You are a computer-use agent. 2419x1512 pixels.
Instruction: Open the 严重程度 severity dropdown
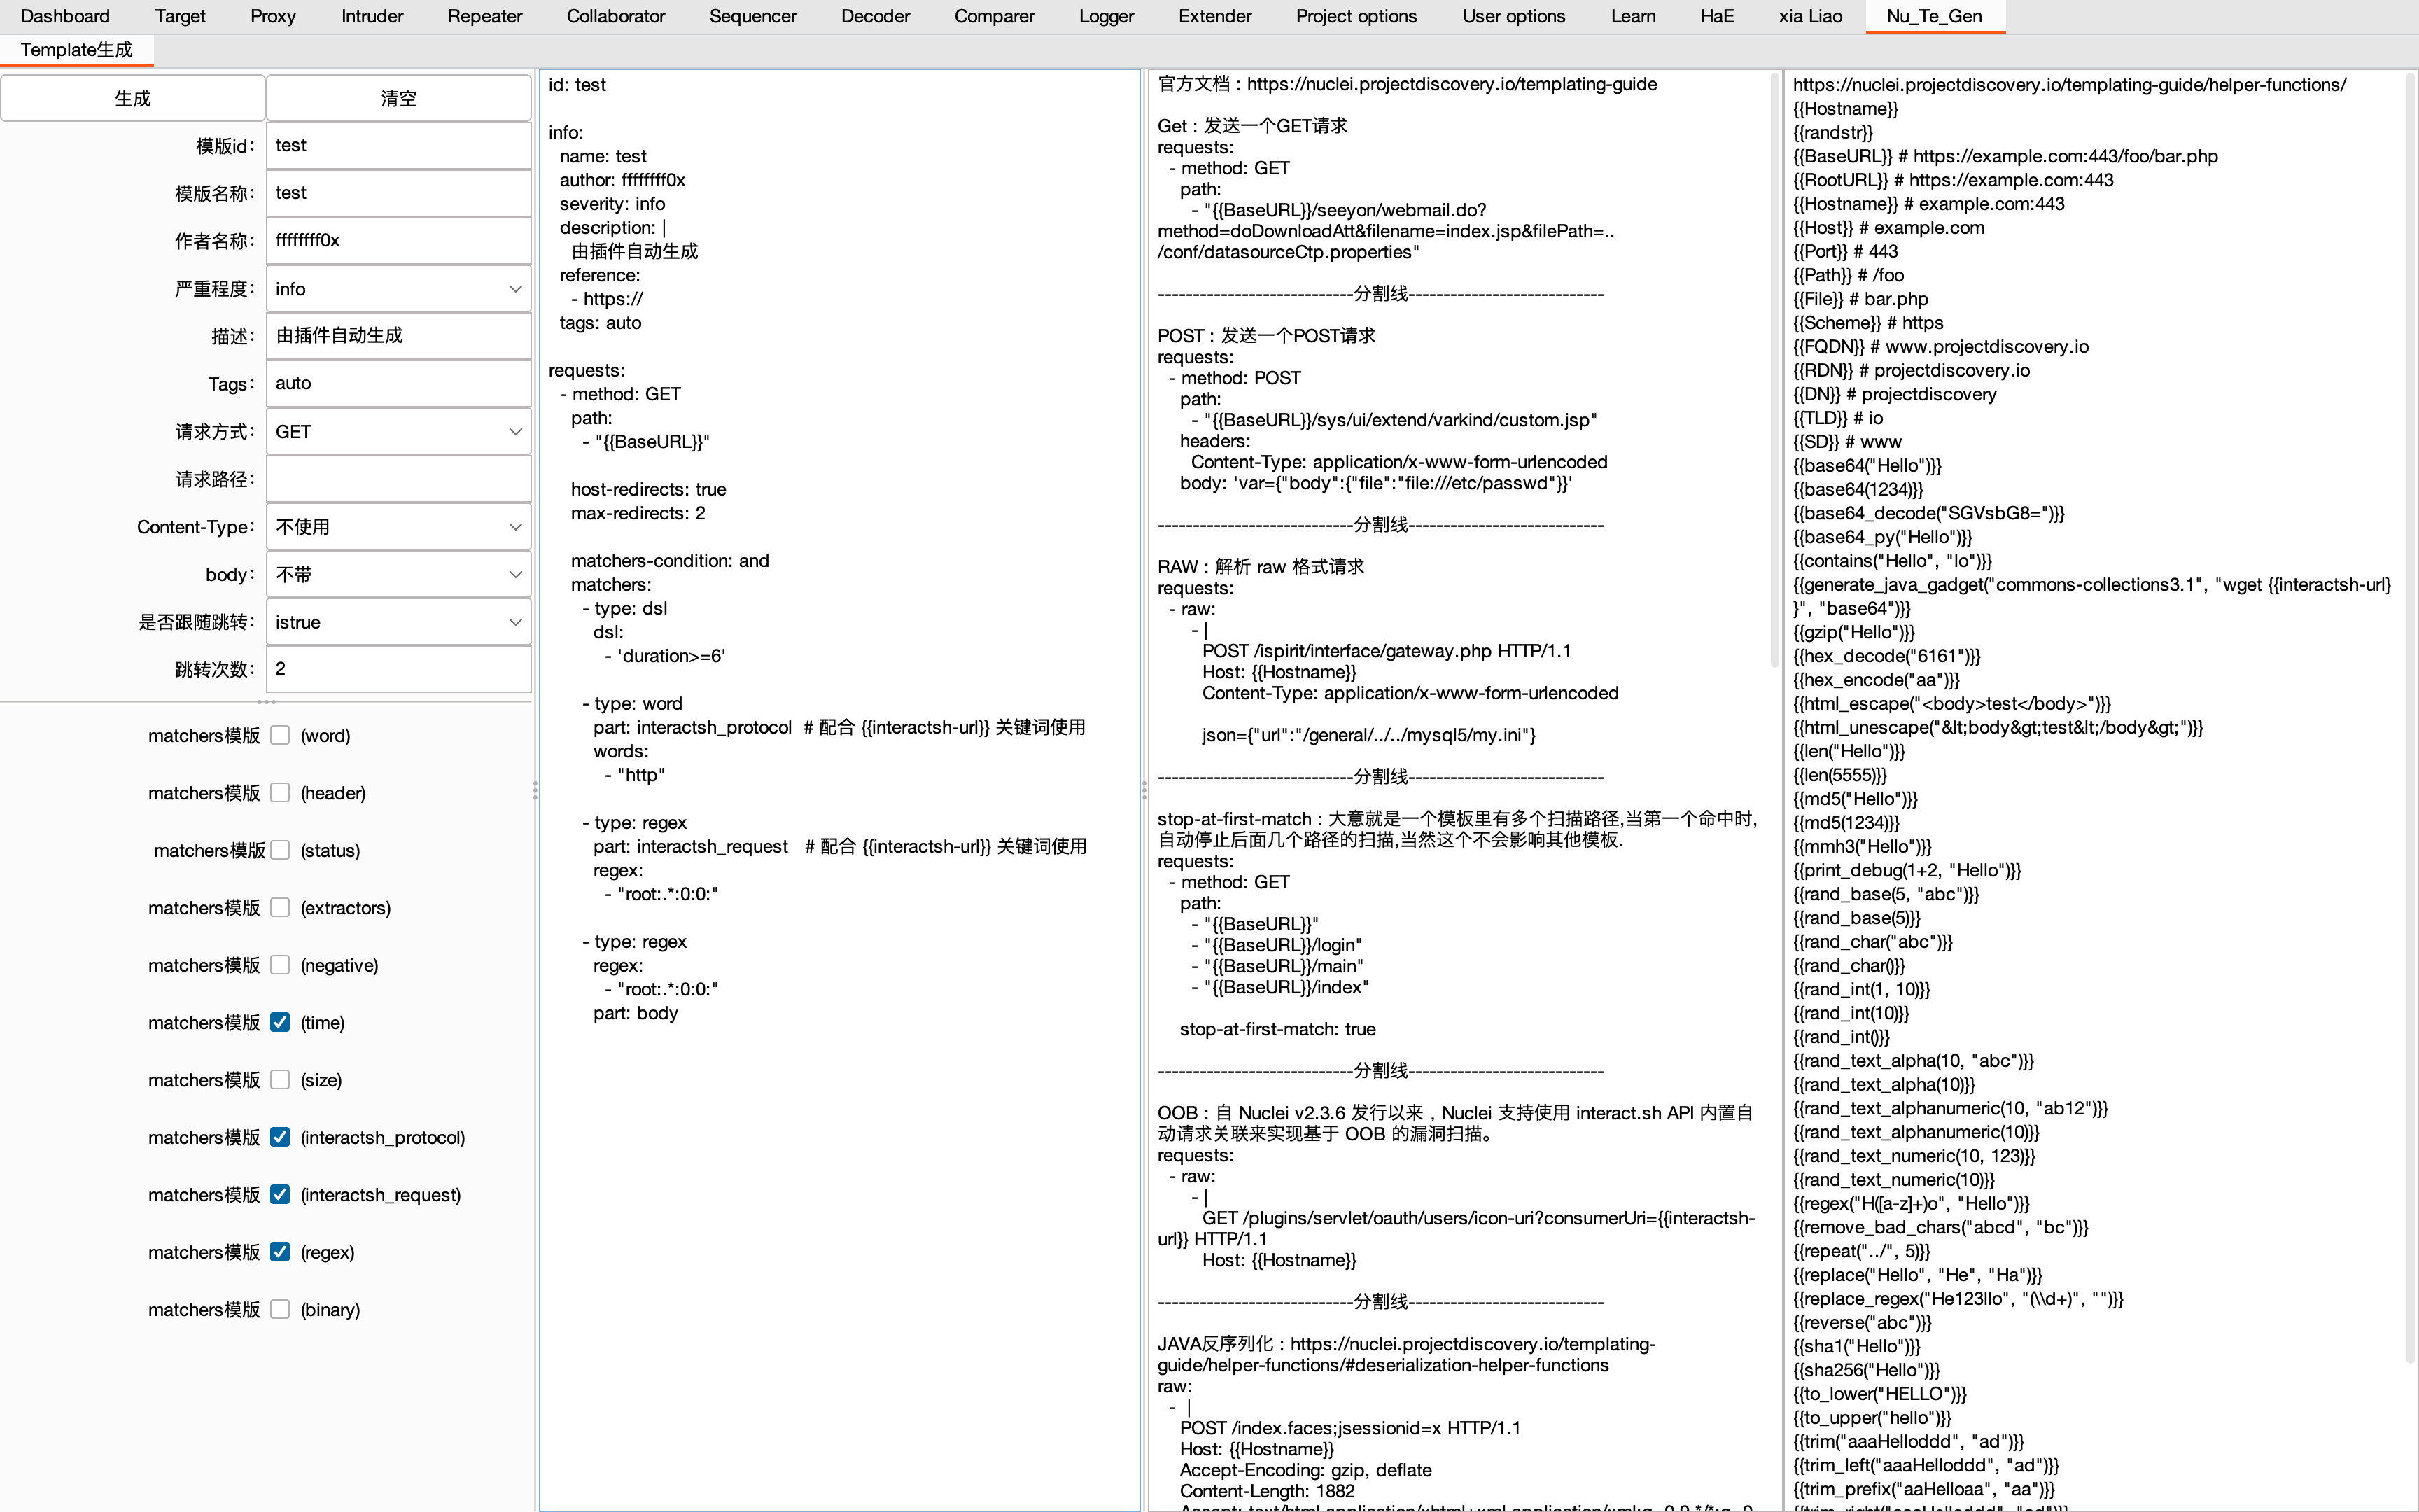point(398,289)
